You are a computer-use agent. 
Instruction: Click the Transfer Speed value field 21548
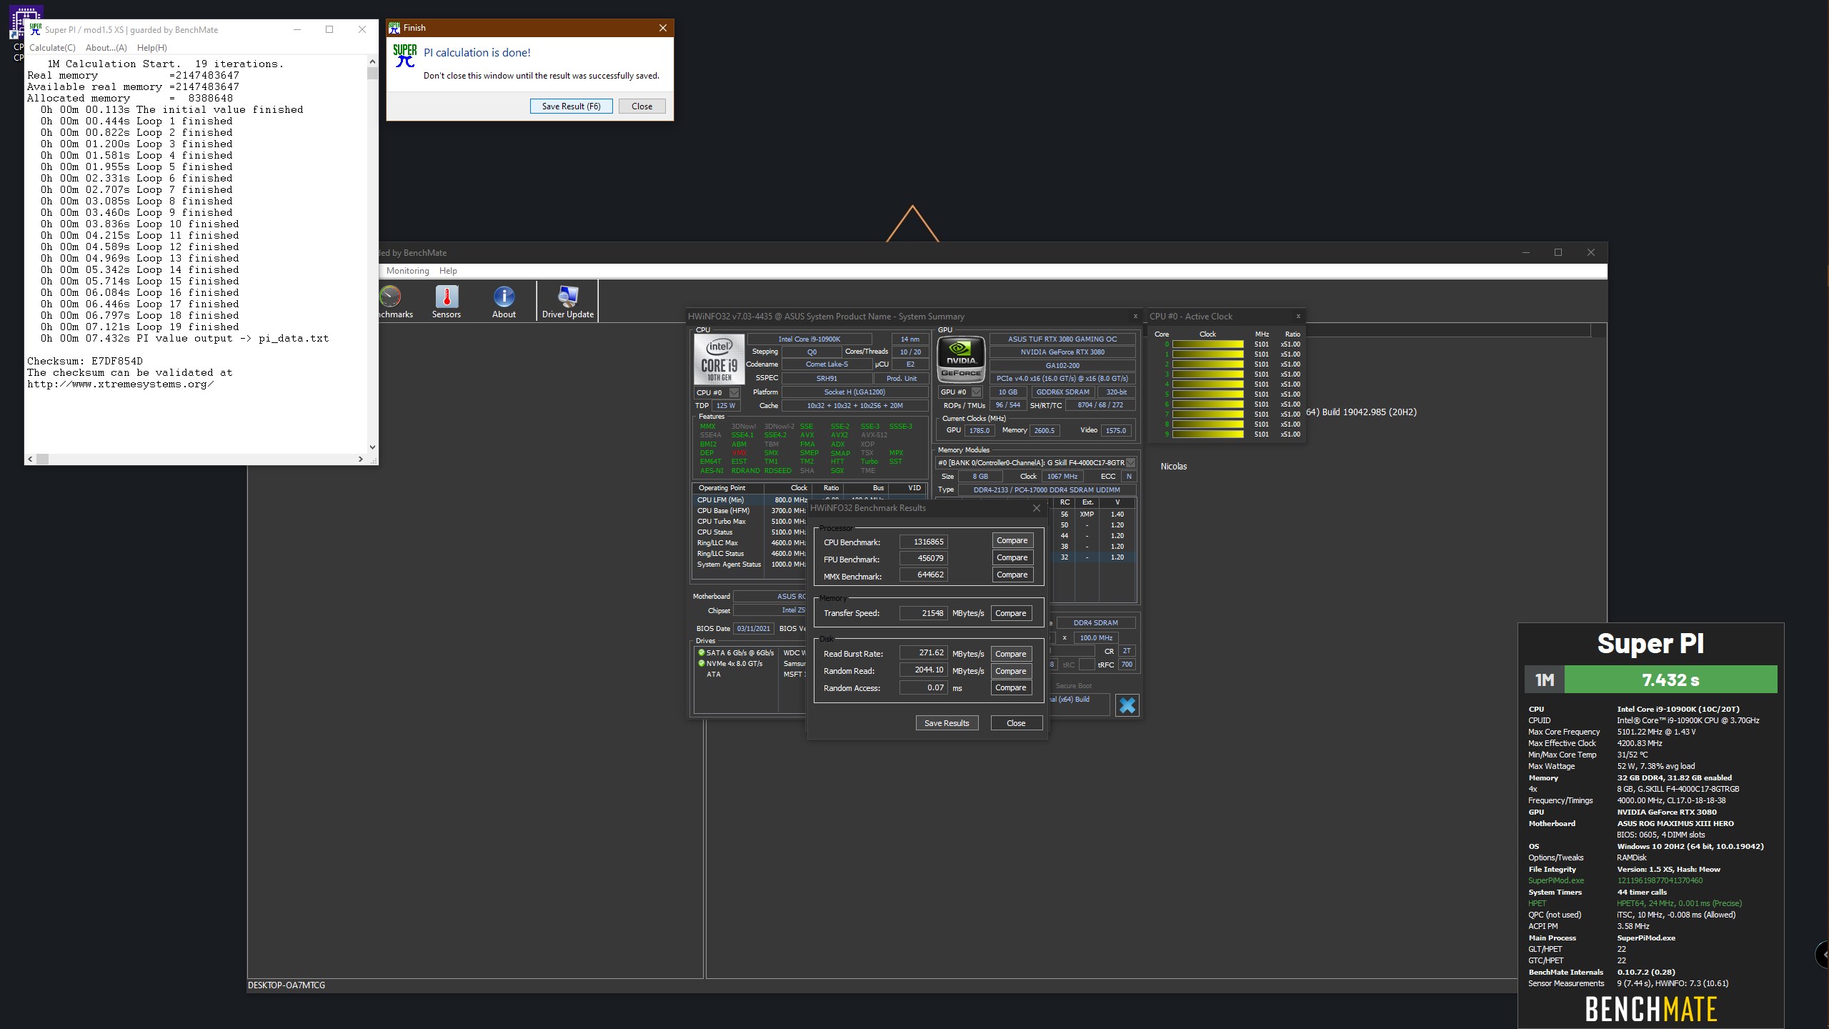[x=923, y=613]
